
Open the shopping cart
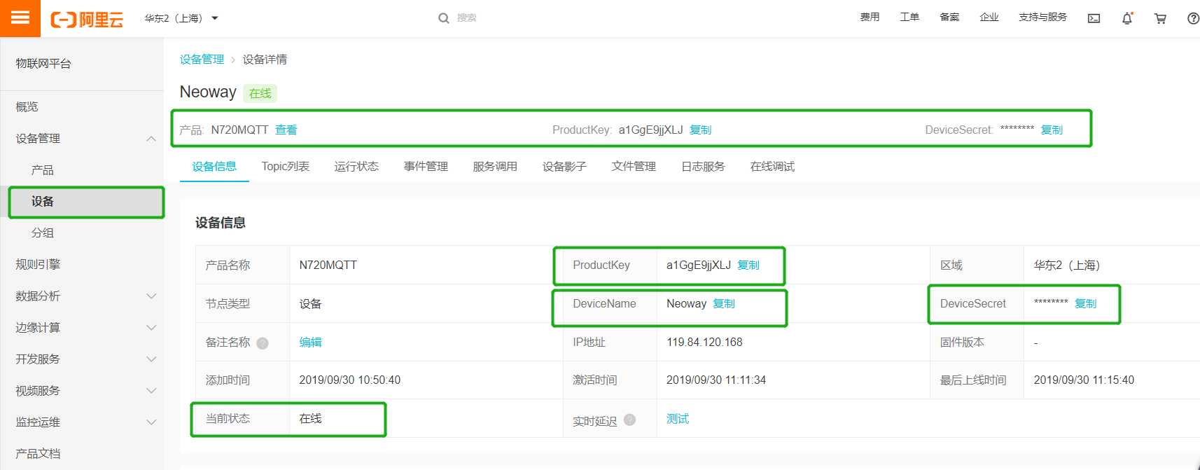pyautogui.click(x=1160, y=19)
